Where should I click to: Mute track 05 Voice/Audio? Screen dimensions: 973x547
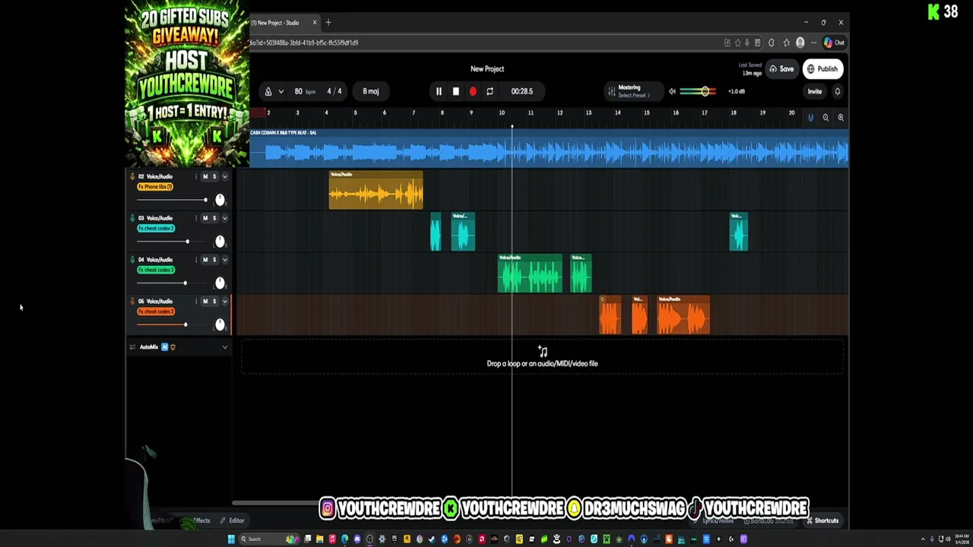tap(205, 302)
